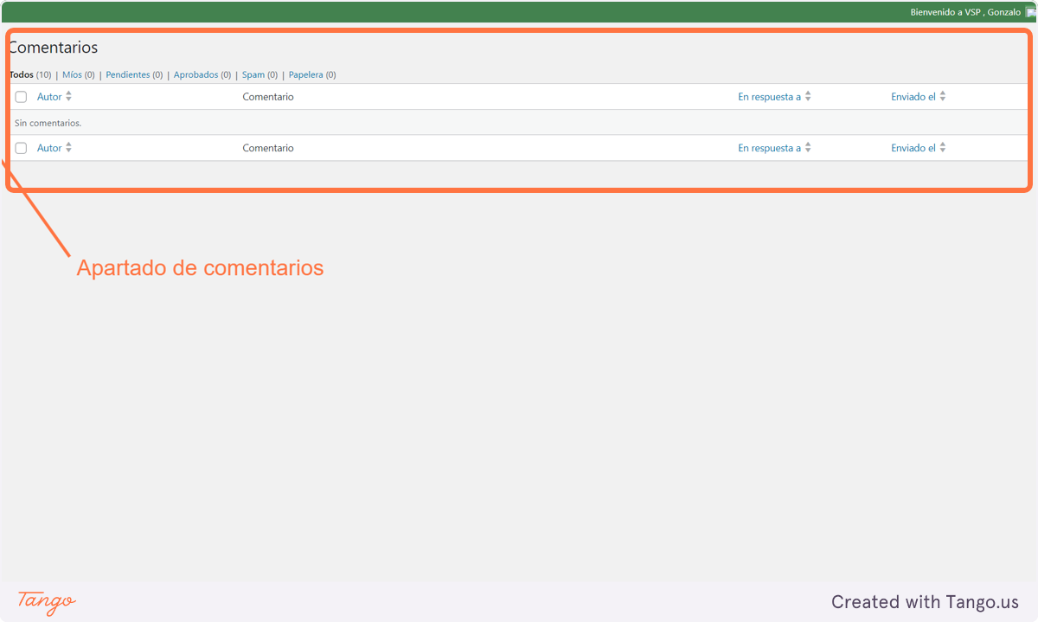Click the Comentarios page heading
This screenshot has width=1038, height=622.
click(x=53, y=48)
